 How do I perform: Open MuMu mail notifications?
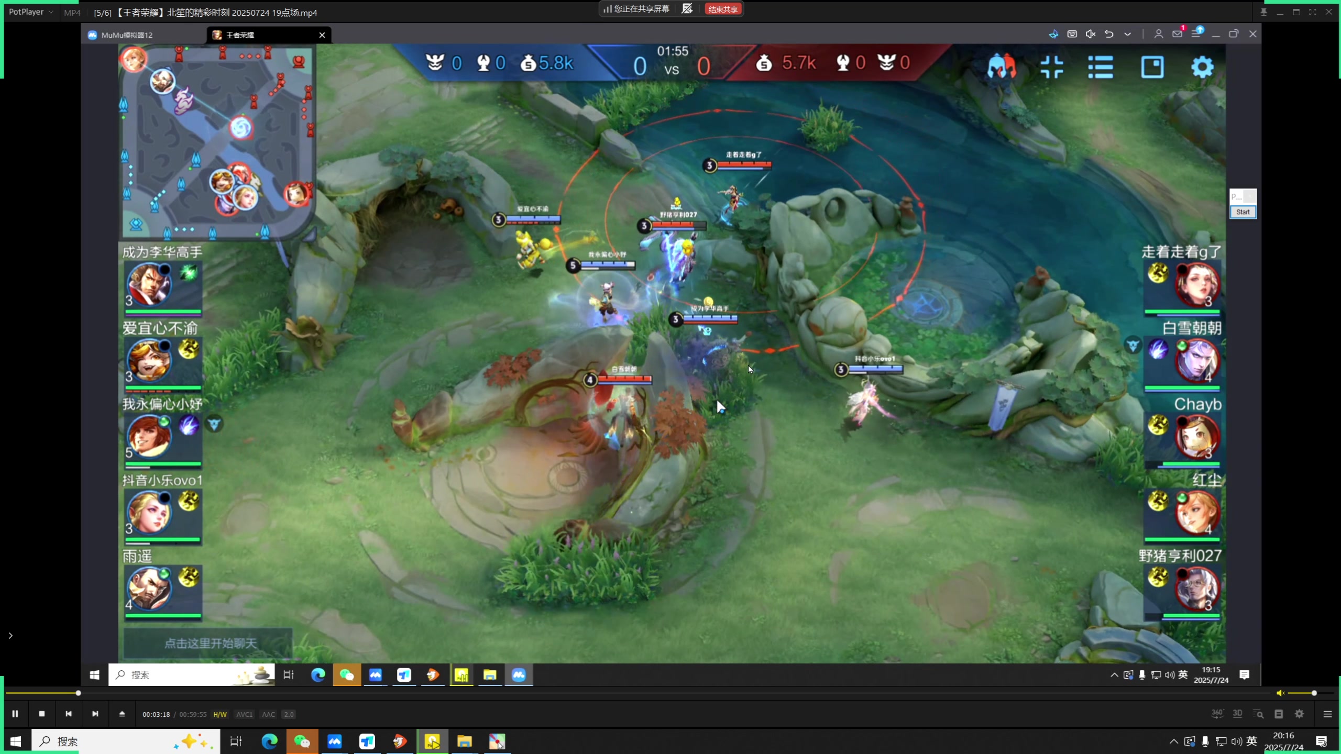(1178, 34)
